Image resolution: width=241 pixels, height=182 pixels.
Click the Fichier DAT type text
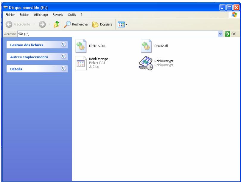pyautogui.click(x=97, y=63)
